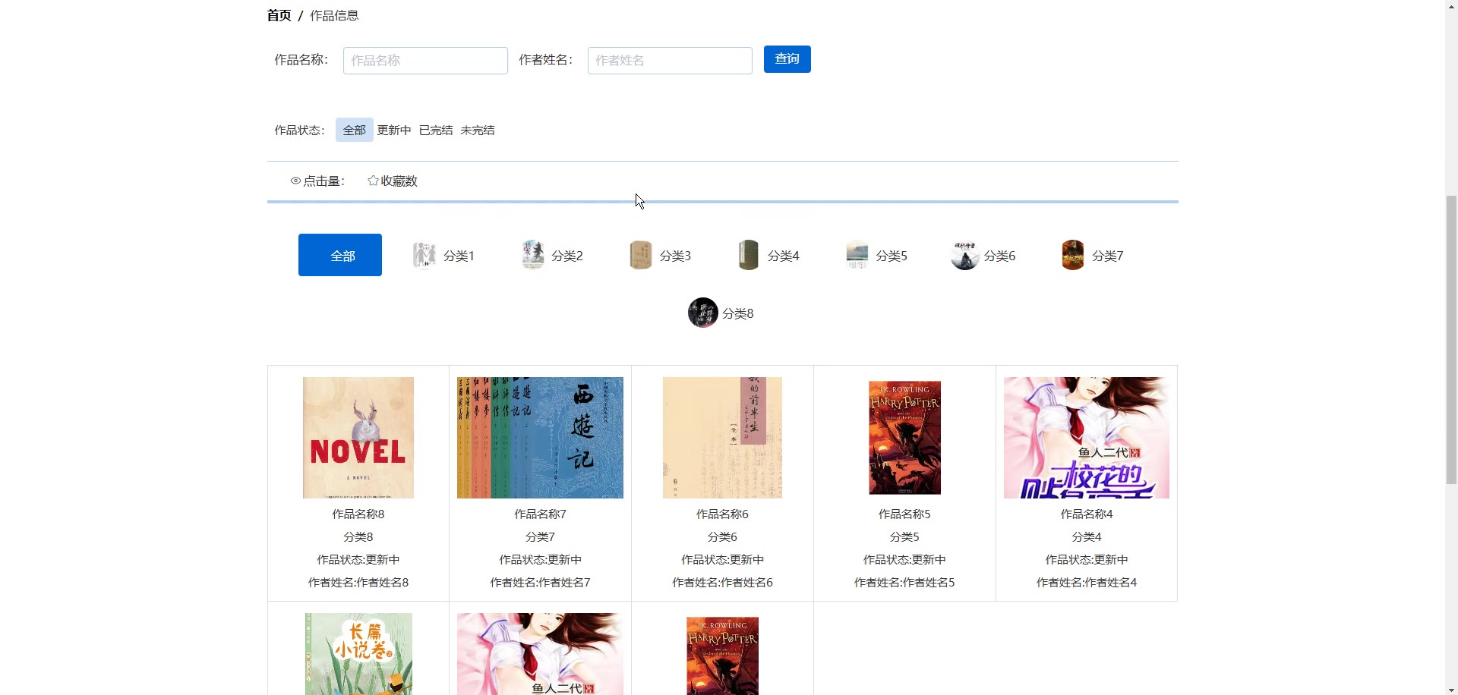Sort works by 收藏数
The width and height of the screenshot is (1458, 695).
(393, 181)
